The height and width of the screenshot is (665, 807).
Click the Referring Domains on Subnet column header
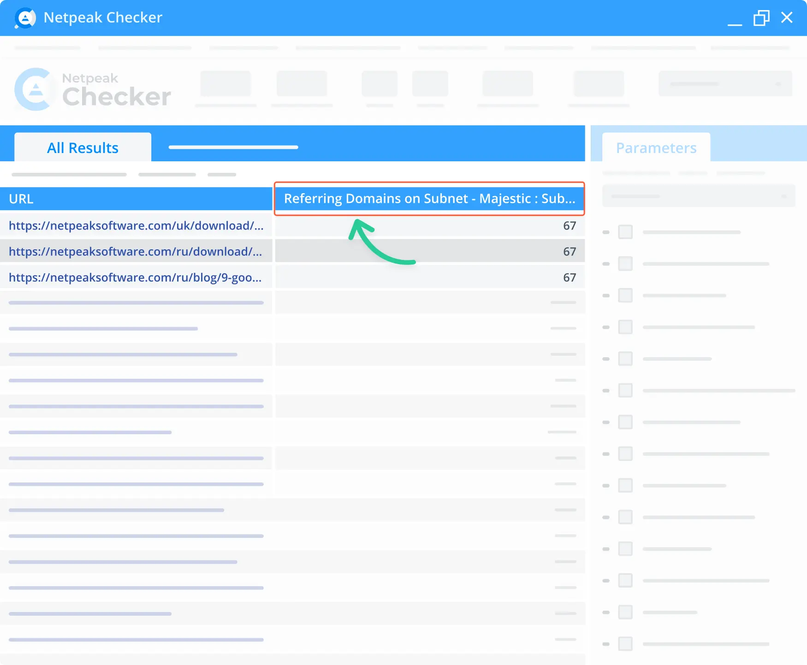[x=429, y=199]
